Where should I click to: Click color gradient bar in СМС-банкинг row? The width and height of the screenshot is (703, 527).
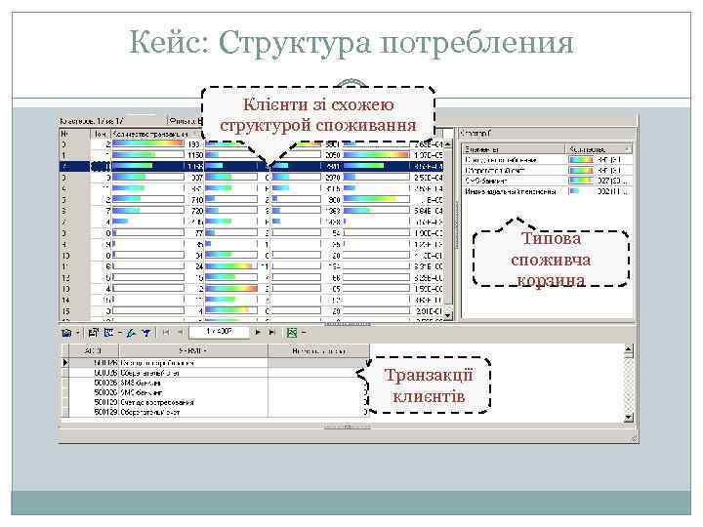click(x=581, y=181)
